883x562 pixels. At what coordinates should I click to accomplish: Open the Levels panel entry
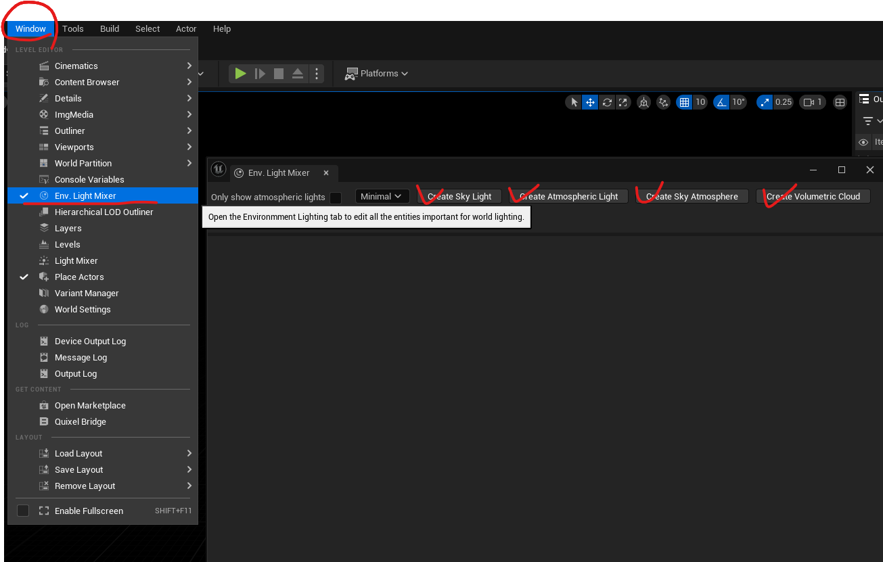click(x=103, y=244)
